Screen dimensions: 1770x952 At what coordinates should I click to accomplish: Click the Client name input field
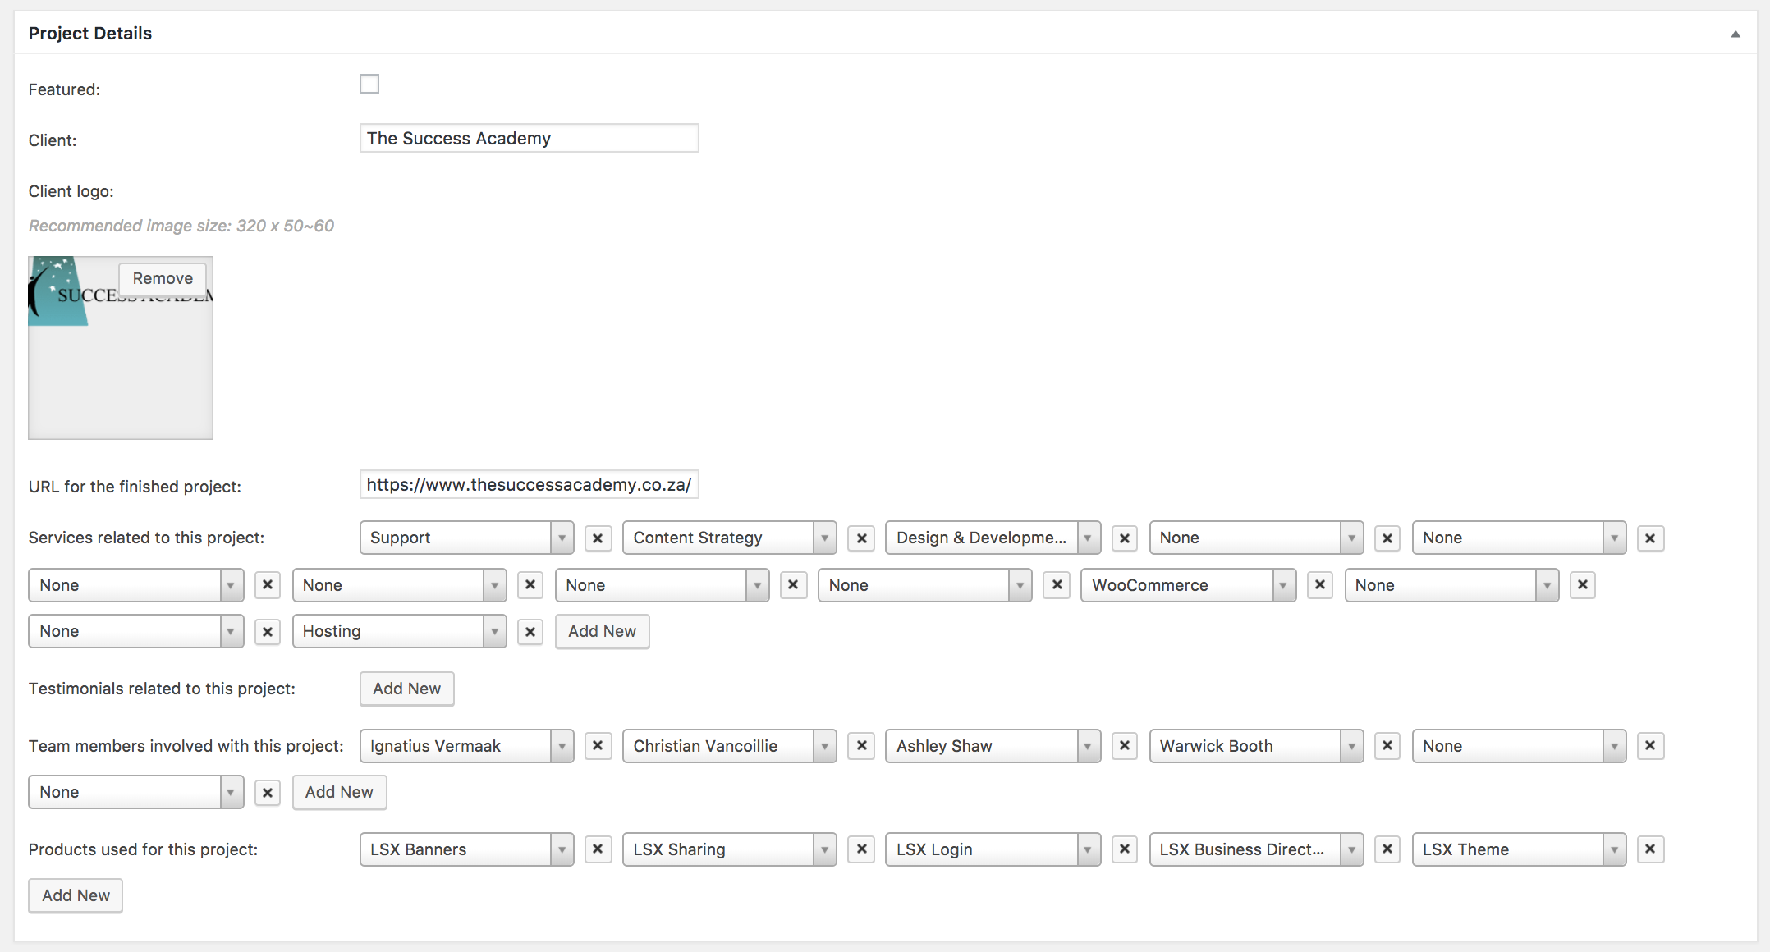coord(530,138)
